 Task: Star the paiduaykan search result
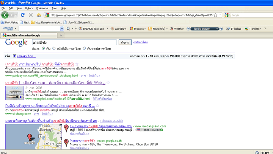(77, 64)
